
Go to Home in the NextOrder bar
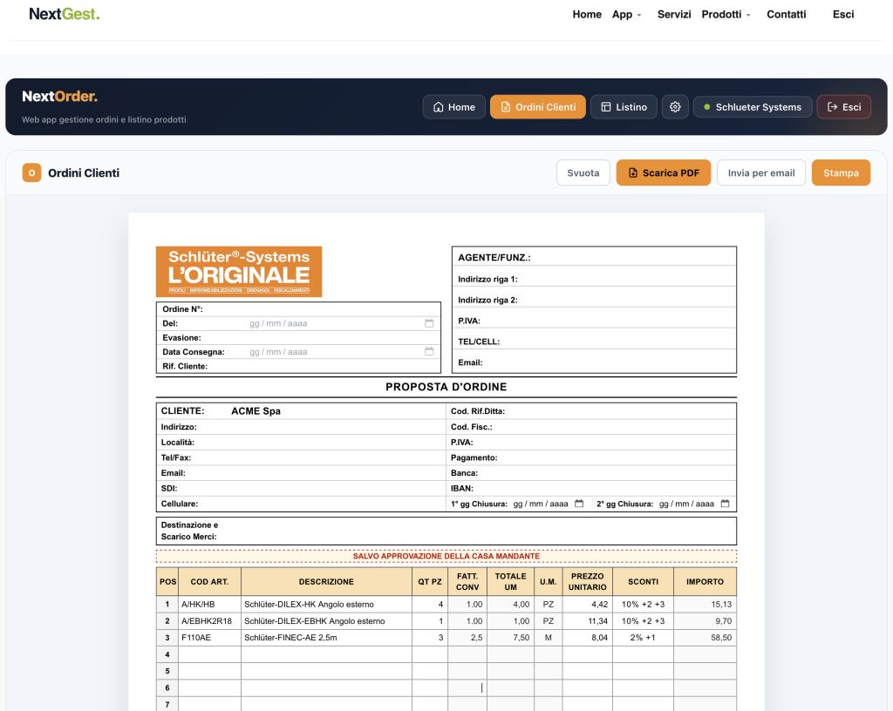click(453, 107)
